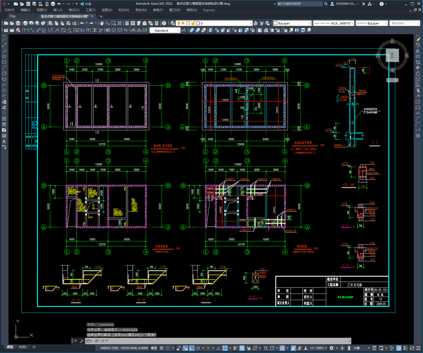This screenshot has width=423, height=353.
Task: Open the Express menu
Action: point(209,10)
